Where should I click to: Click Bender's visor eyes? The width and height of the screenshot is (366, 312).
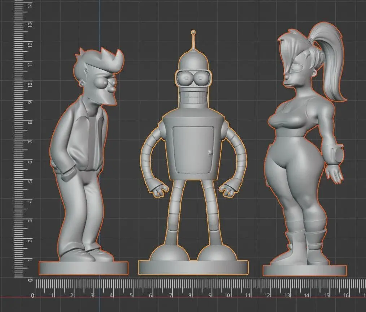click(x=193, y=78)
